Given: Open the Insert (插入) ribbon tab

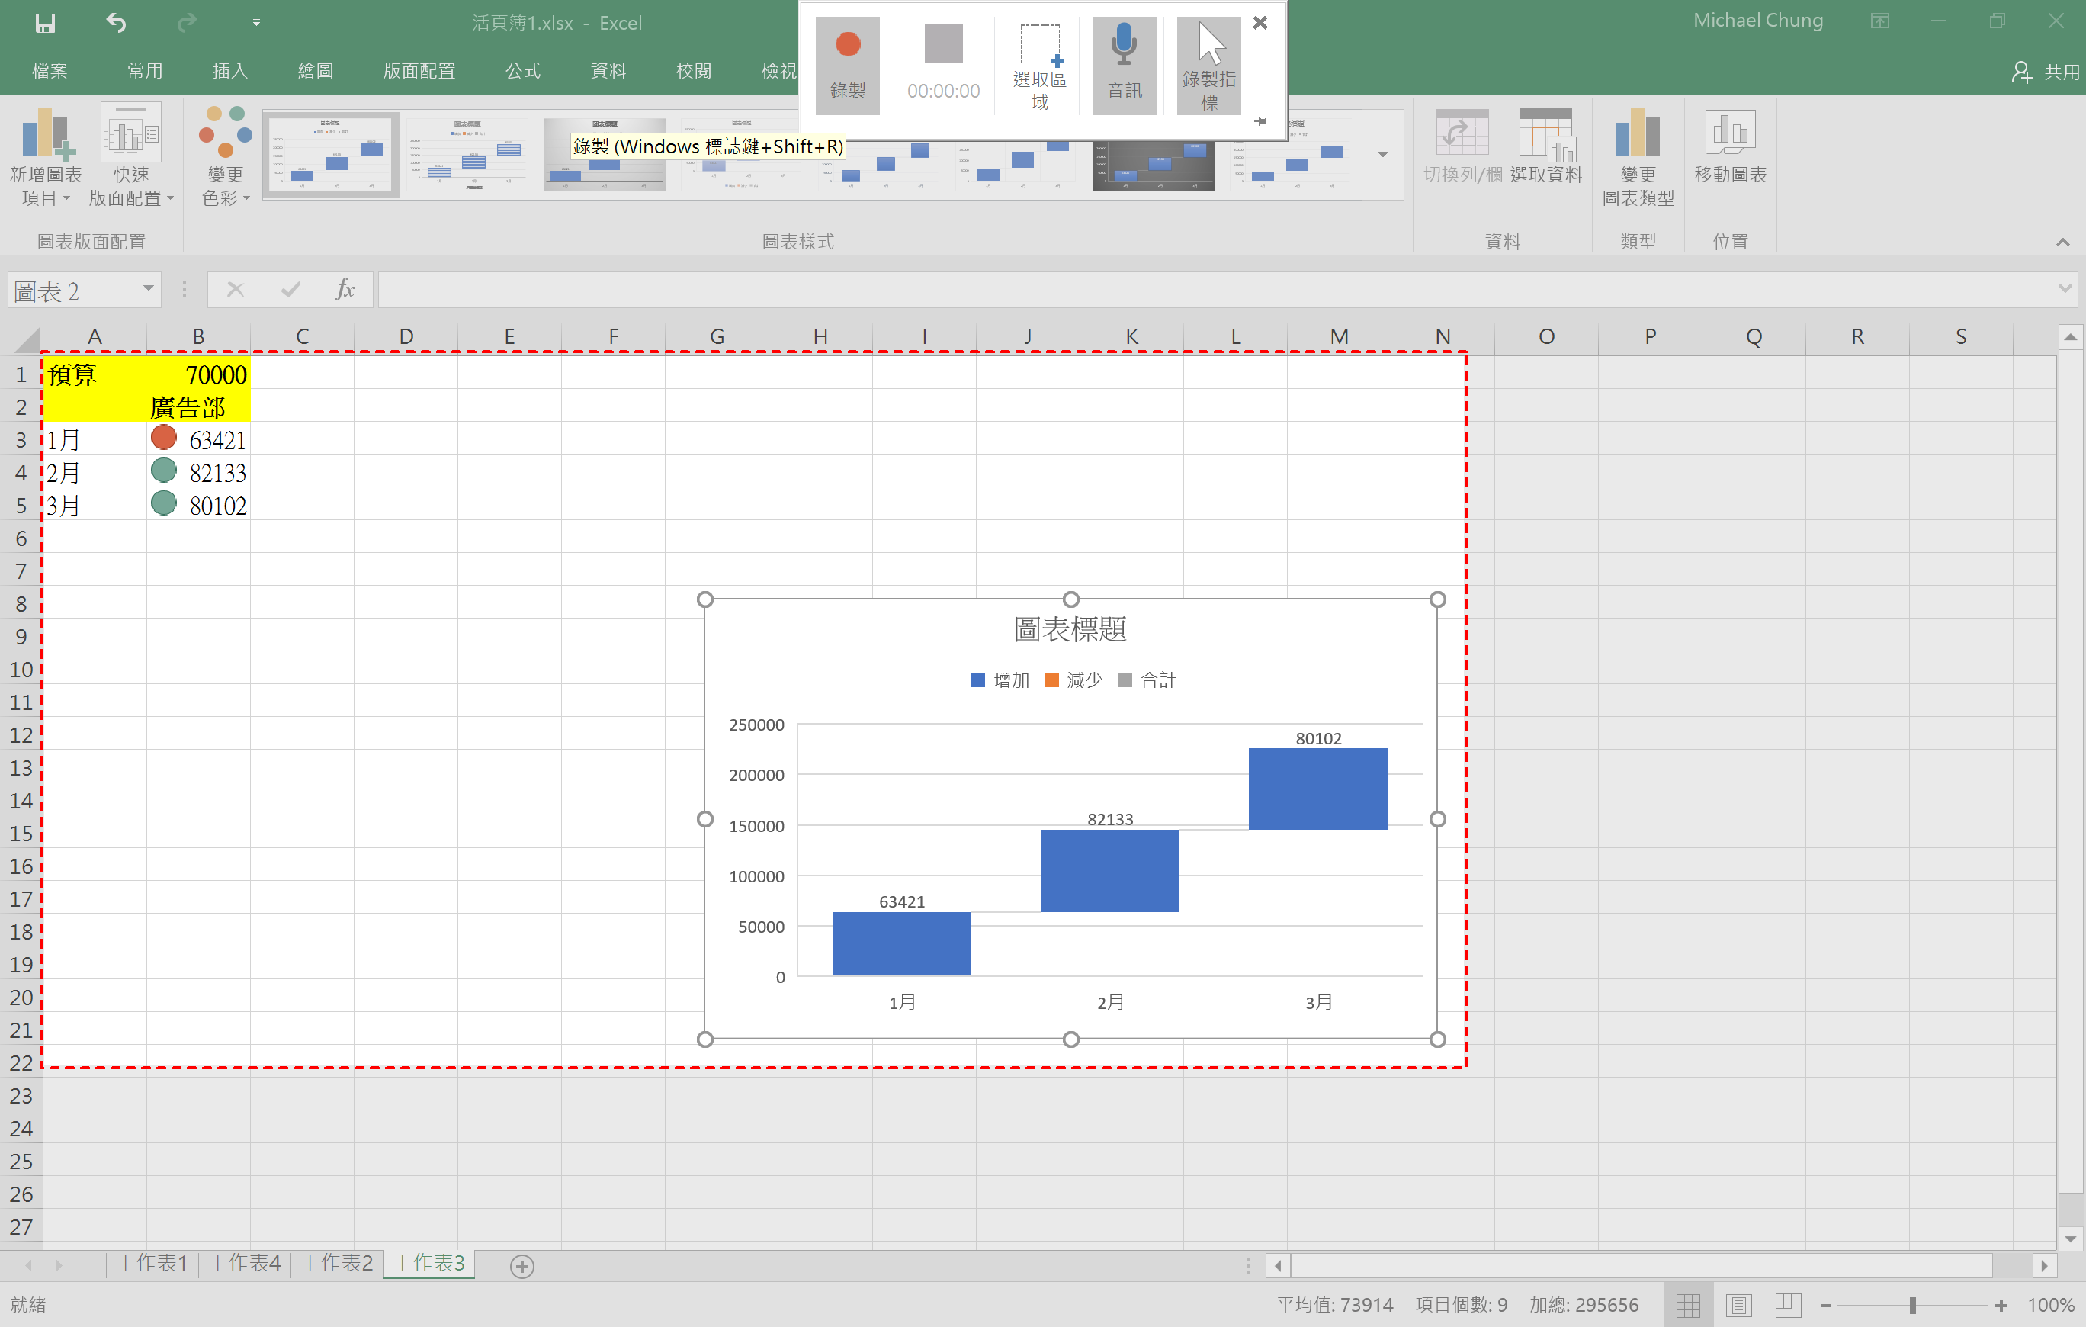Looking at the screenshot, I should pyautogui.click(x=229, y=71).
